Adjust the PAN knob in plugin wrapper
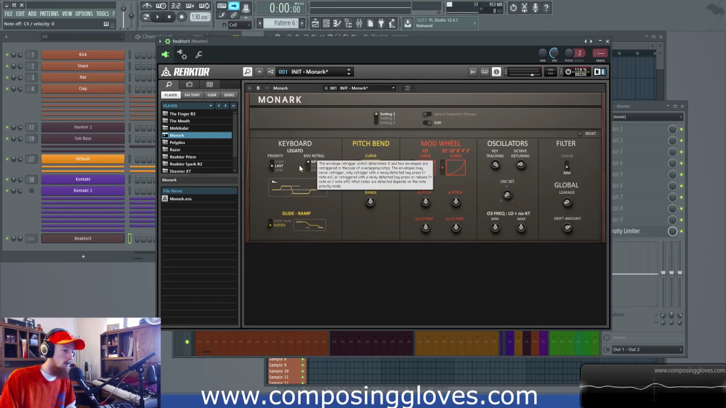The height and width of the screenshot is (408, 726). [542, 53]
